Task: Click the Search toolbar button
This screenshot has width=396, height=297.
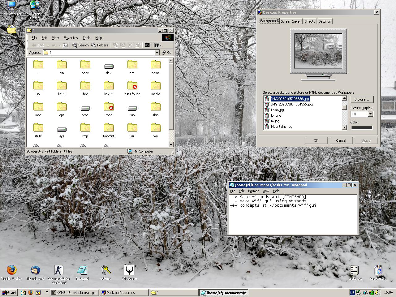Action: 81,45
